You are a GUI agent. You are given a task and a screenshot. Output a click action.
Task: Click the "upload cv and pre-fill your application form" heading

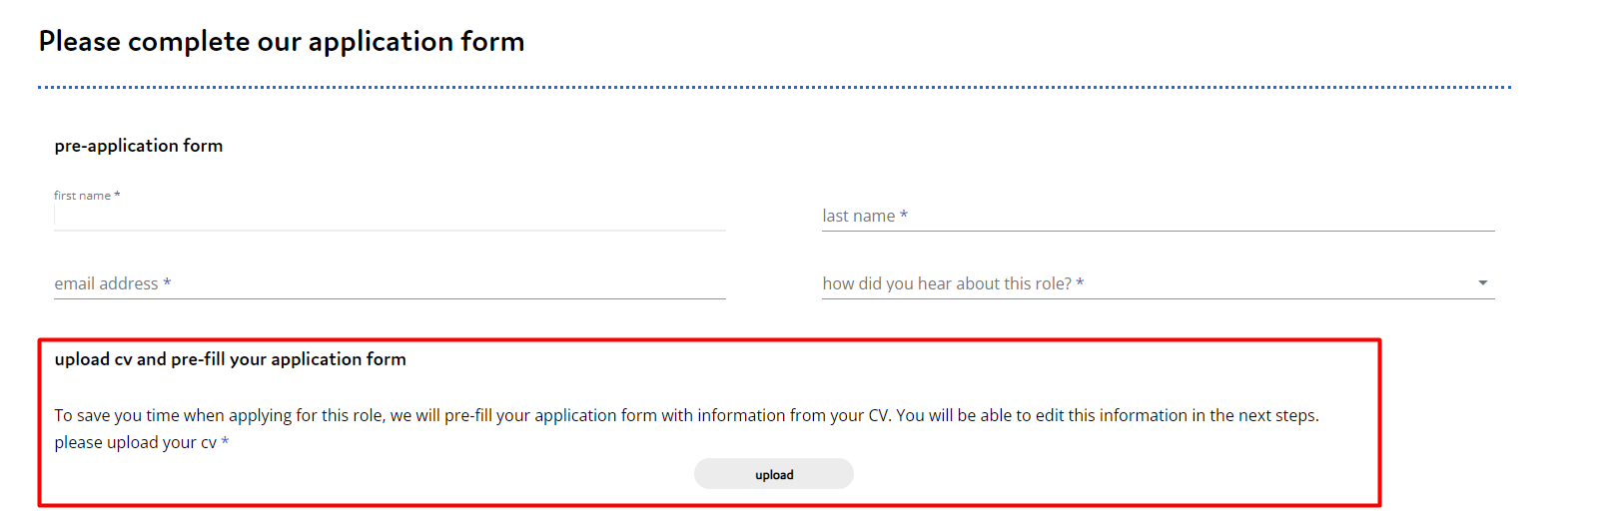231,359
